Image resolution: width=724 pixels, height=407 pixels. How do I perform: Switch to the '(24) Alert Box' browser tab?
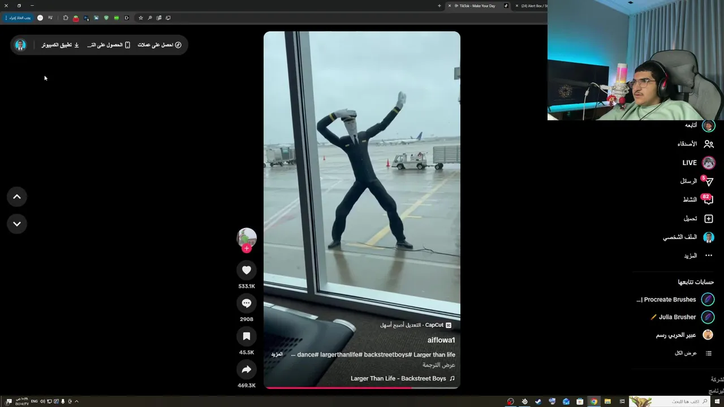coord(532,6)
